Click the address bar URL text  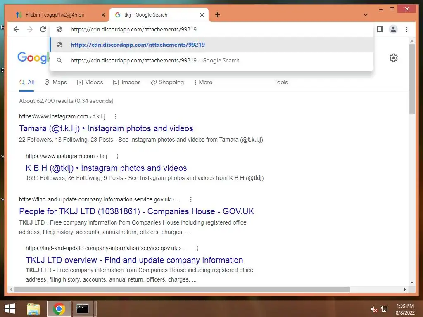click(133, 29)
